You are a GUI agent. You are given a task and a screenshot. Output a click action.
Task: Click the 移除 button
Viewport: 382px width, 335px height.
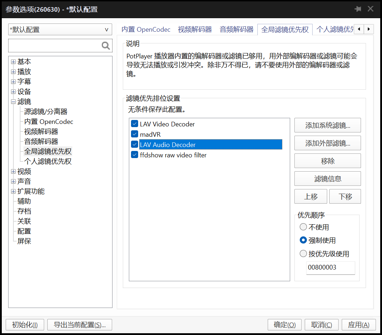point(328,161)
